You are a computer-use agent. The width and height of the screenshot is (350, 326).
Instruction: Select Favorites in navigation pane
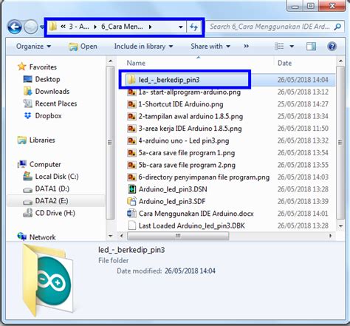pos(43,67)
